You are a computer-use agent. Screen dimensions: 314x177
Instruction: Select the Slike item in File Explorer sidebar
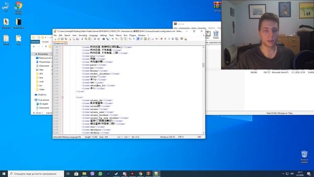(41, 70)
